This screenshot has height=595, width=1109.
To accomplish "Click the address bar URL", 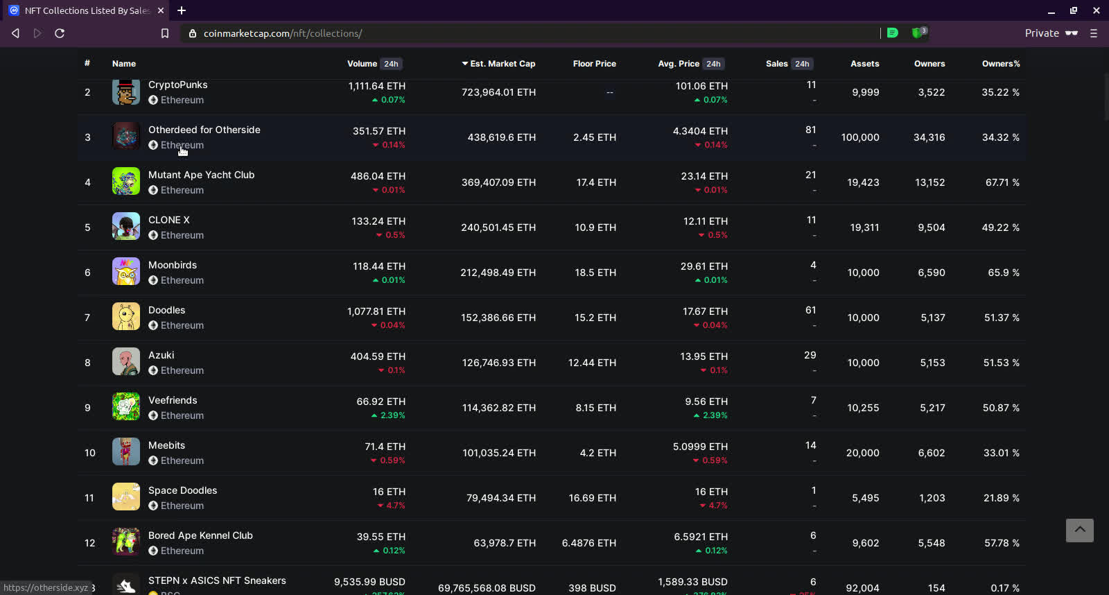I will (283, 33).
